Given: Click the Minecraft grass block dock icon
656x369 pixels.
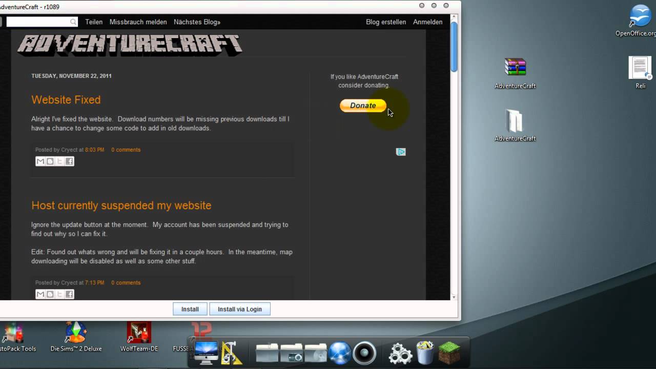Looking at the screenshot, I should click(449, 353).
